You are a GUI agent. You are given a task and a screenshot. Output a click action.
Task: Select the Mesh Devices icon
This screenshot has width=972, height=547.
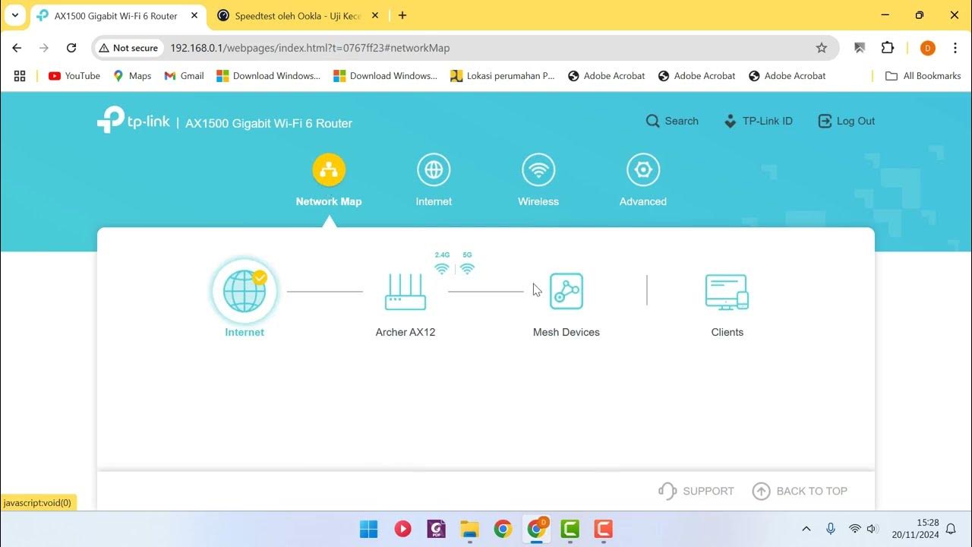(566, 292)
